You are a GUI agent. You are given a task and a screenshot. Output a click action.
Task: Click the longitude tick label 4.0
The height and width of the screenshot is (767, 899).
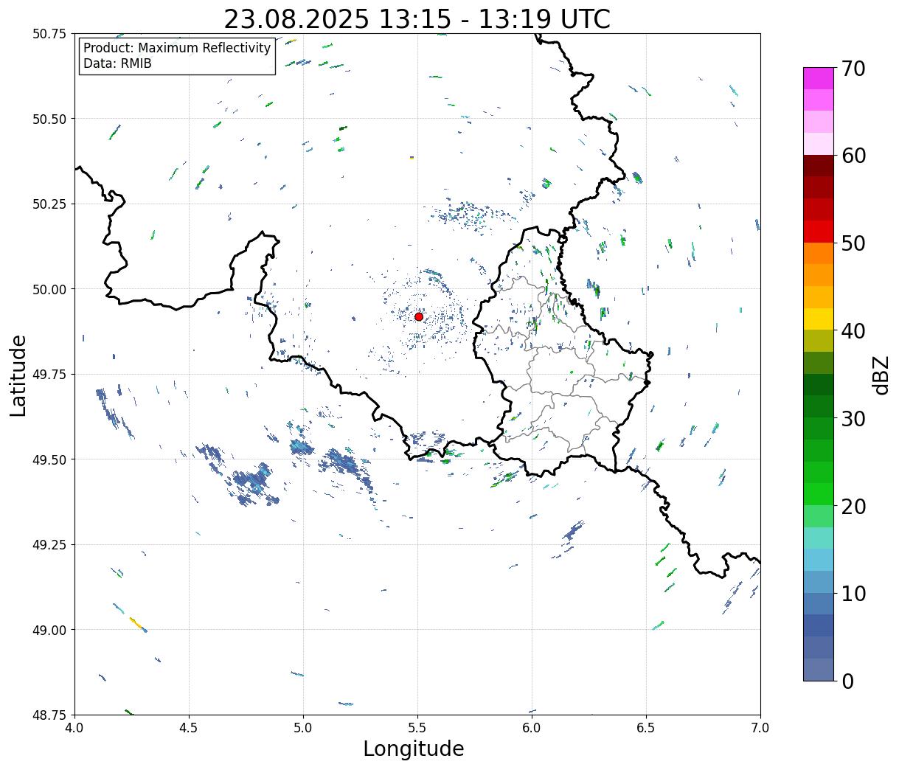coord(74,728)
